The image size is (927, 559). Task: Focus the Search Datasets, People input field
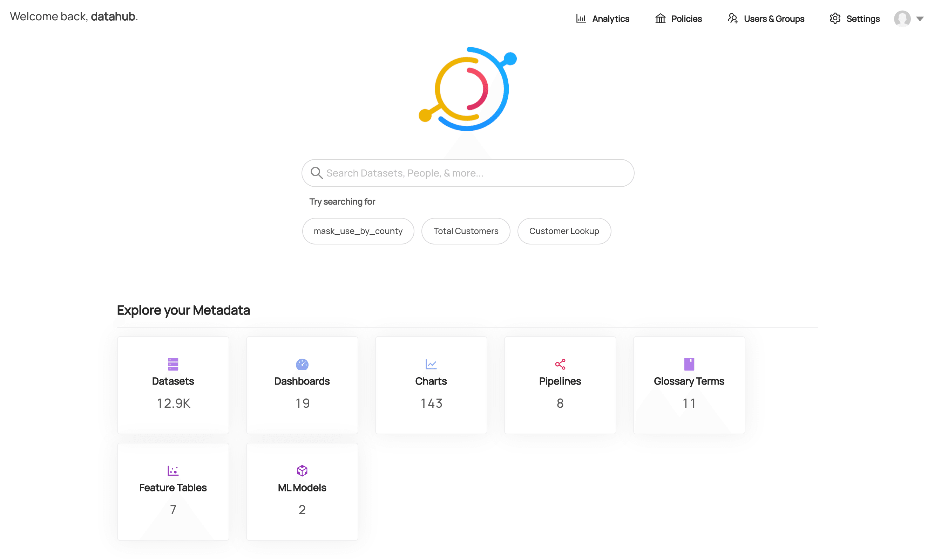(468, 173)
